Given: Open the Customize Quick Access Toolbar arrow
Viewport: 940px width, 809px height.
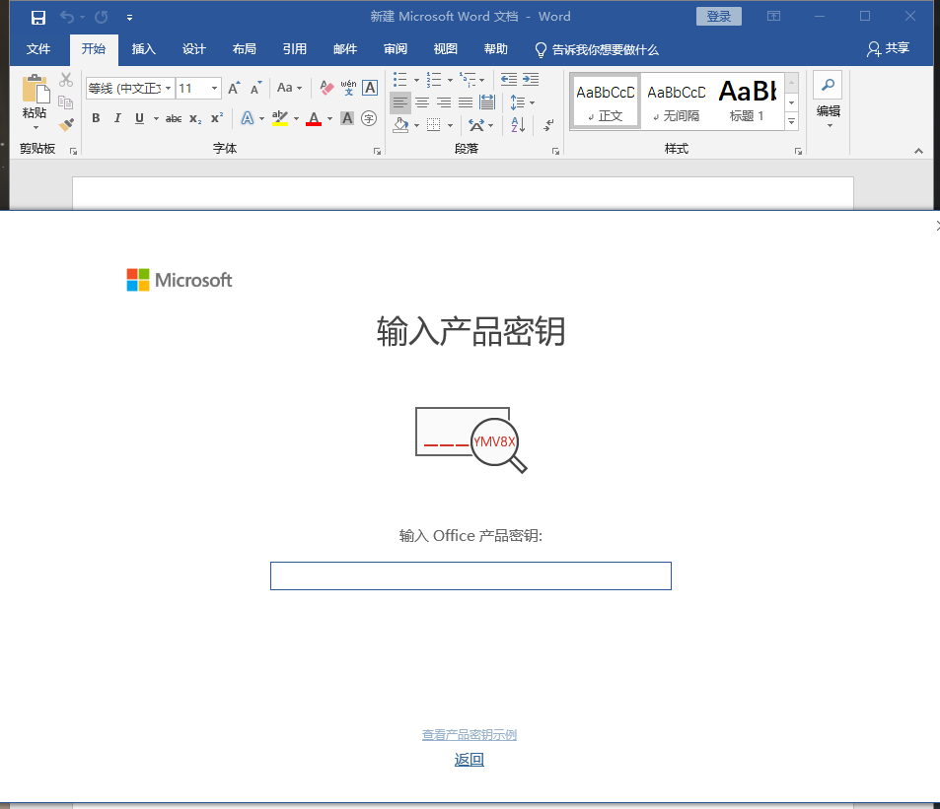Looking at the screenshot, I should tap(129, 18).
